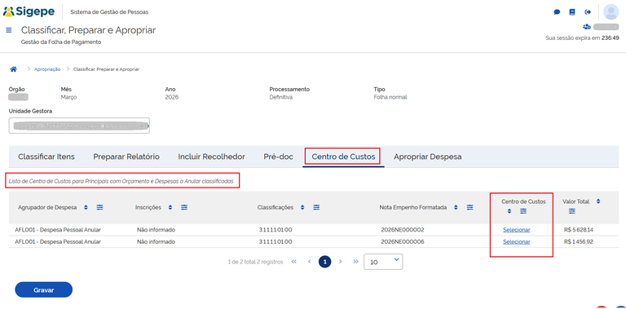Filter the Nota Empenho Formatada column
The image size is (626, 309).
click(469, 208)
